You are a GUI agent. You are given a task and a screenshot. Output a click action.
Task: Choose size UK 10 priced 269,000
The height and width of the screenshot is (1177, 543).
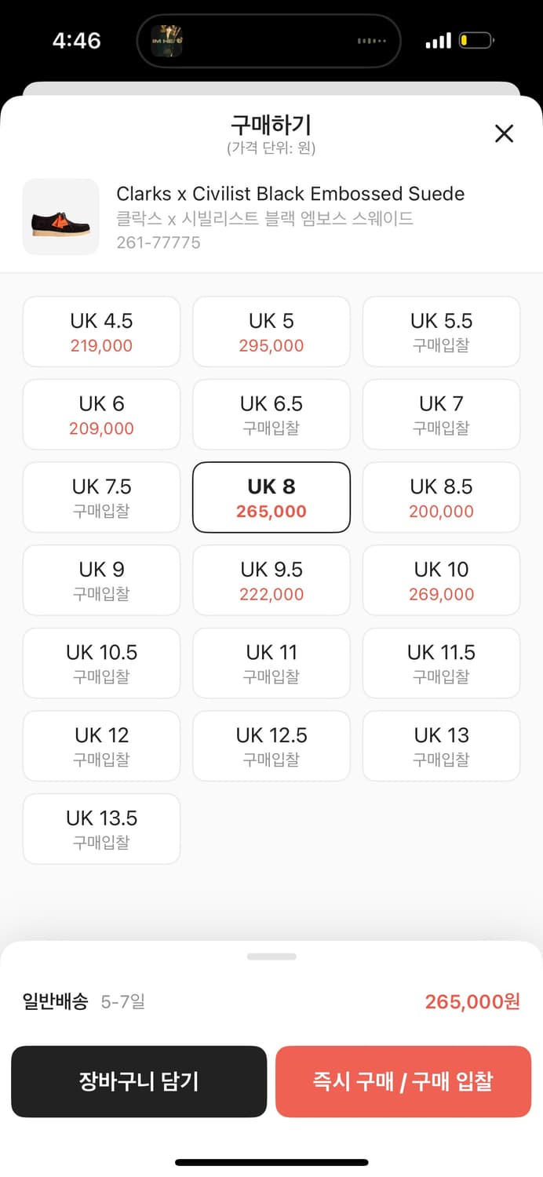pyautogui.click(x=441, y=581)
